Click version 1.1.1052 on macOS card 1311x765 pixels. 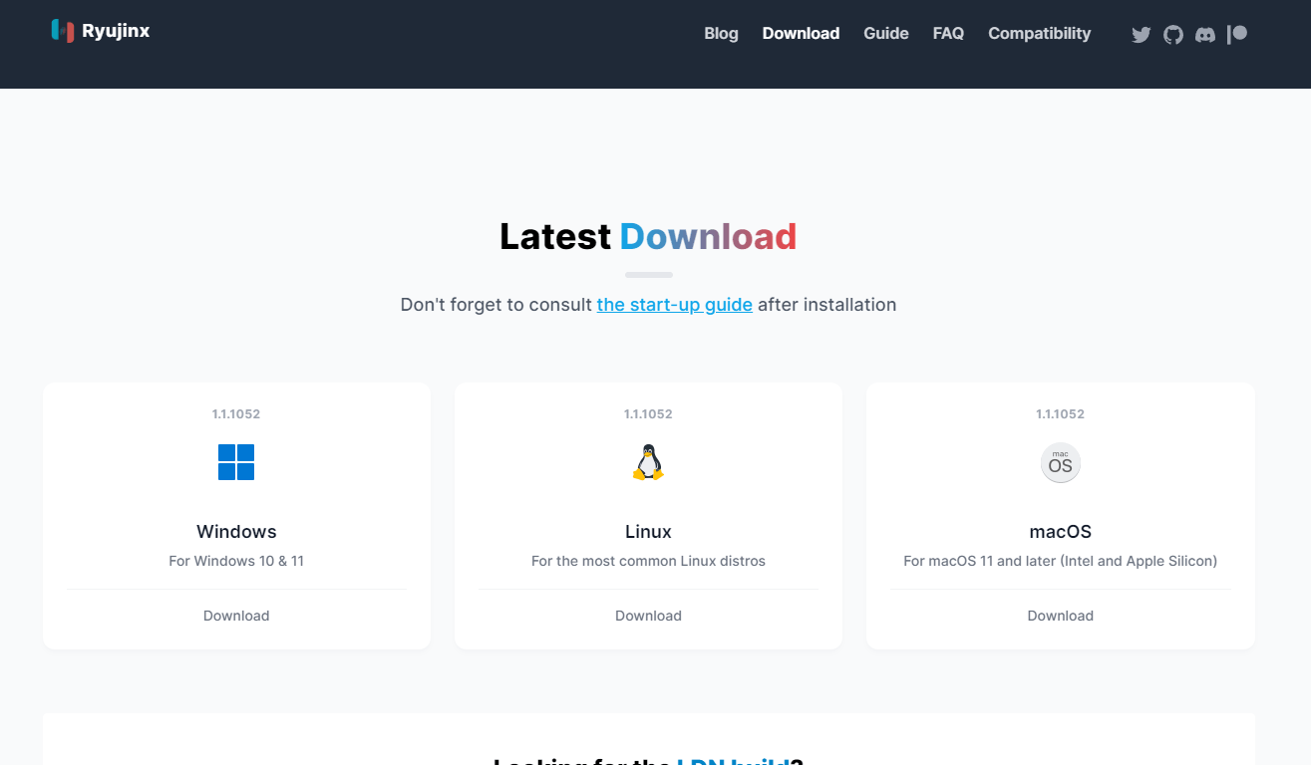tap(1061, 414)
